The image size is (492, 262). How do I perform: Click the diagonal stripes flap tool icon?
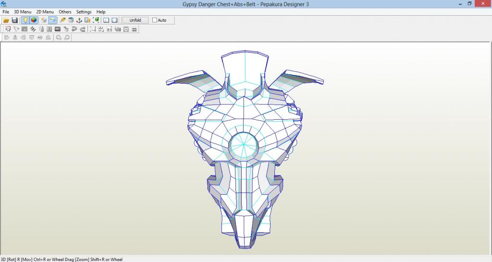[33, 29]
